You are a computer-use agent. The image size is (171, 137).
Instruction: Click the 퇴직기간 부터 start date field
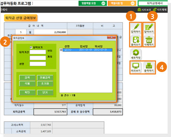[38, 52]
